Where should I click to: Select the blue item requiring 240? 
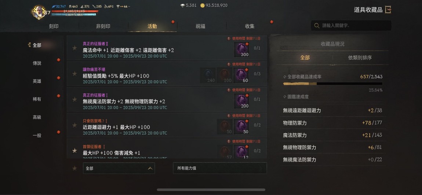click(x=207, y=75)
